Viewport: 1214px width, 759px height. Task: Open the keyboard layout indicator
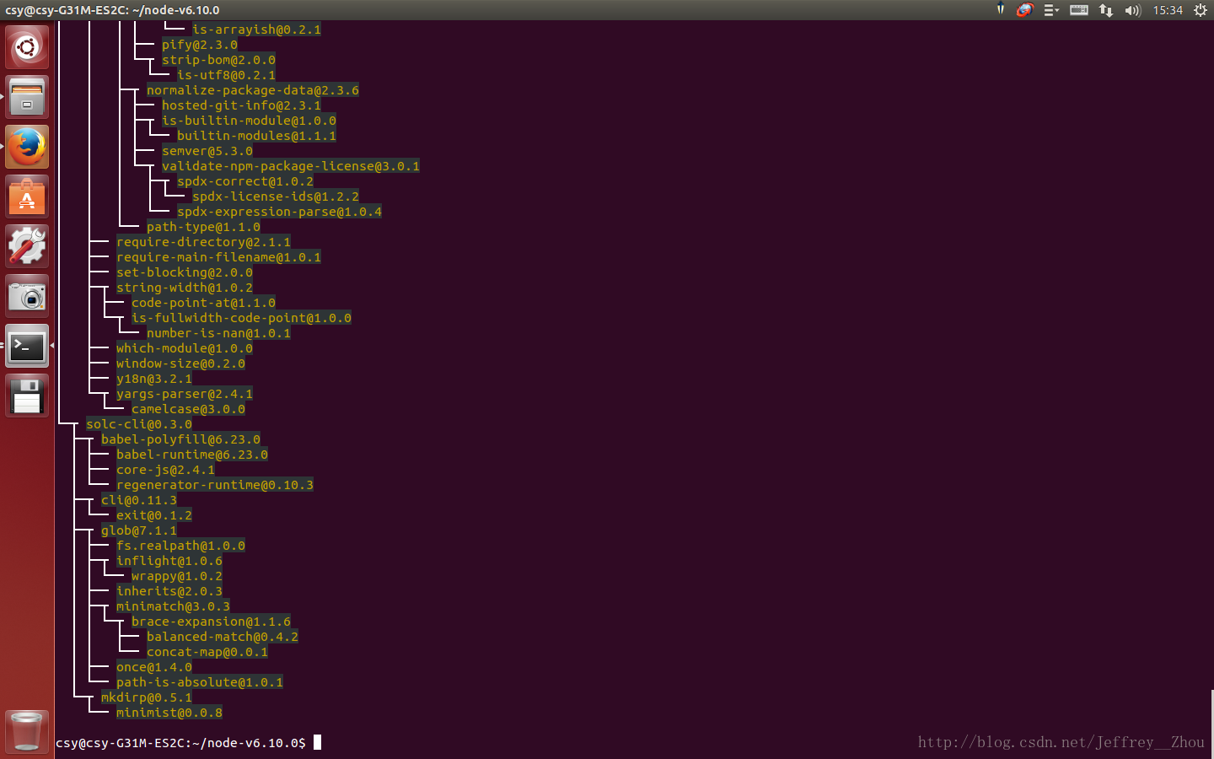tap(1079, 10)
